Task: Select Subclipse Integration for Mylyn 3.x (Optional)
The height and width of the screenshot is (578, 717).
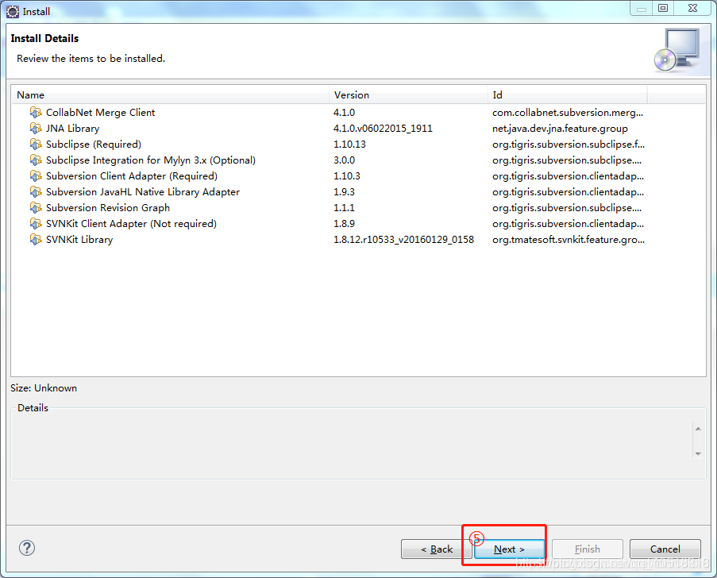Action: (358, 160)
